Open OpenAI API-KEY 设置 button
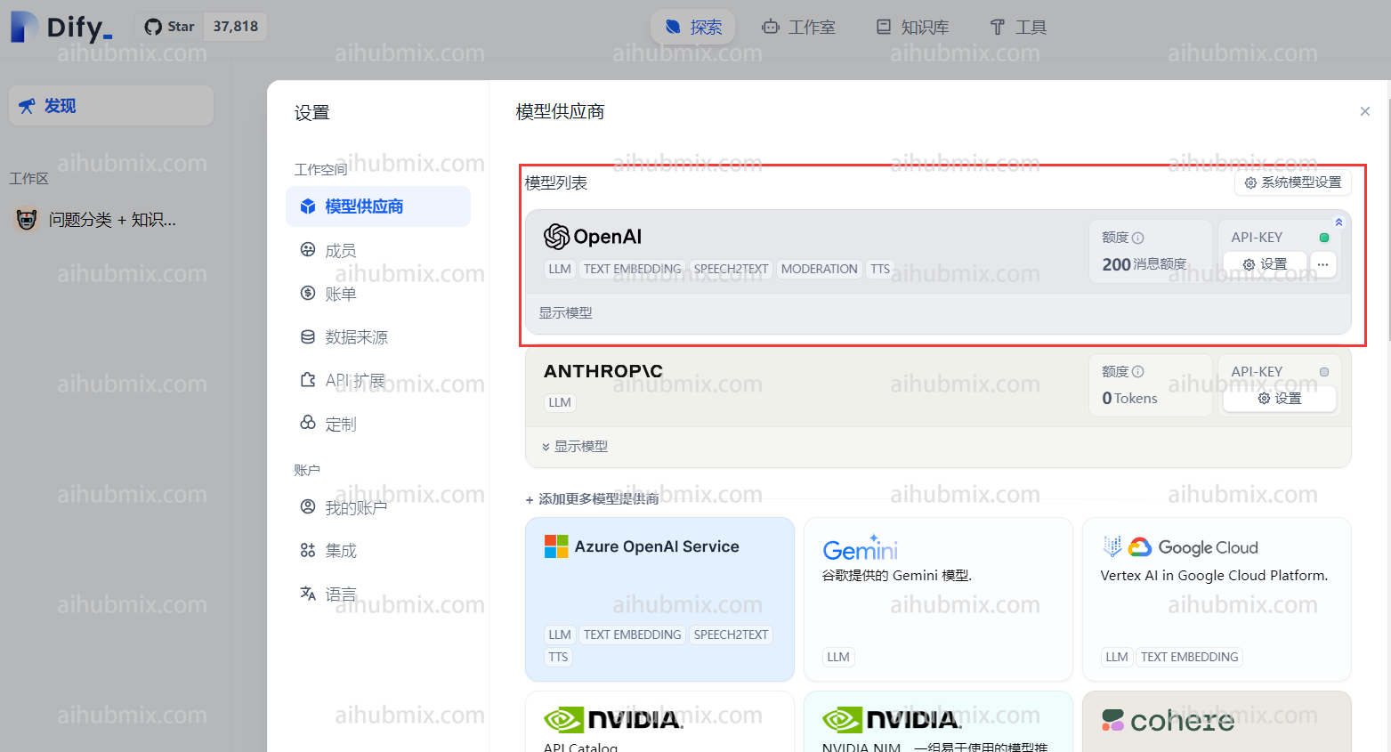This screenshot has width=1391, height=752. pyautogui.click(x=1265, y=264)
